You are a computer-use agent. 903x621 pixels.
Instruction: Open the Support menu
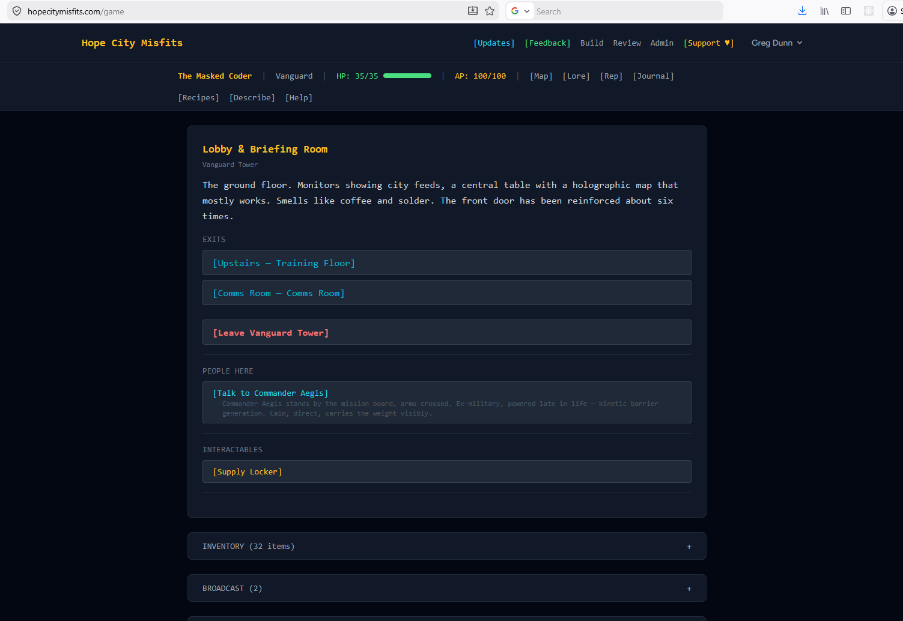pos(708,43)
